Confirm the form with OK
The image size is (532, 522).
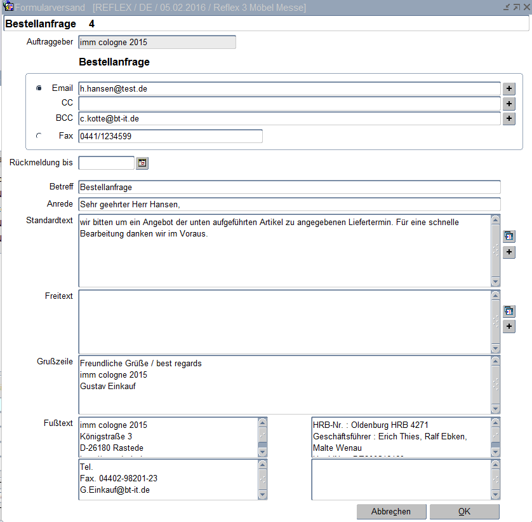point(464,512)
